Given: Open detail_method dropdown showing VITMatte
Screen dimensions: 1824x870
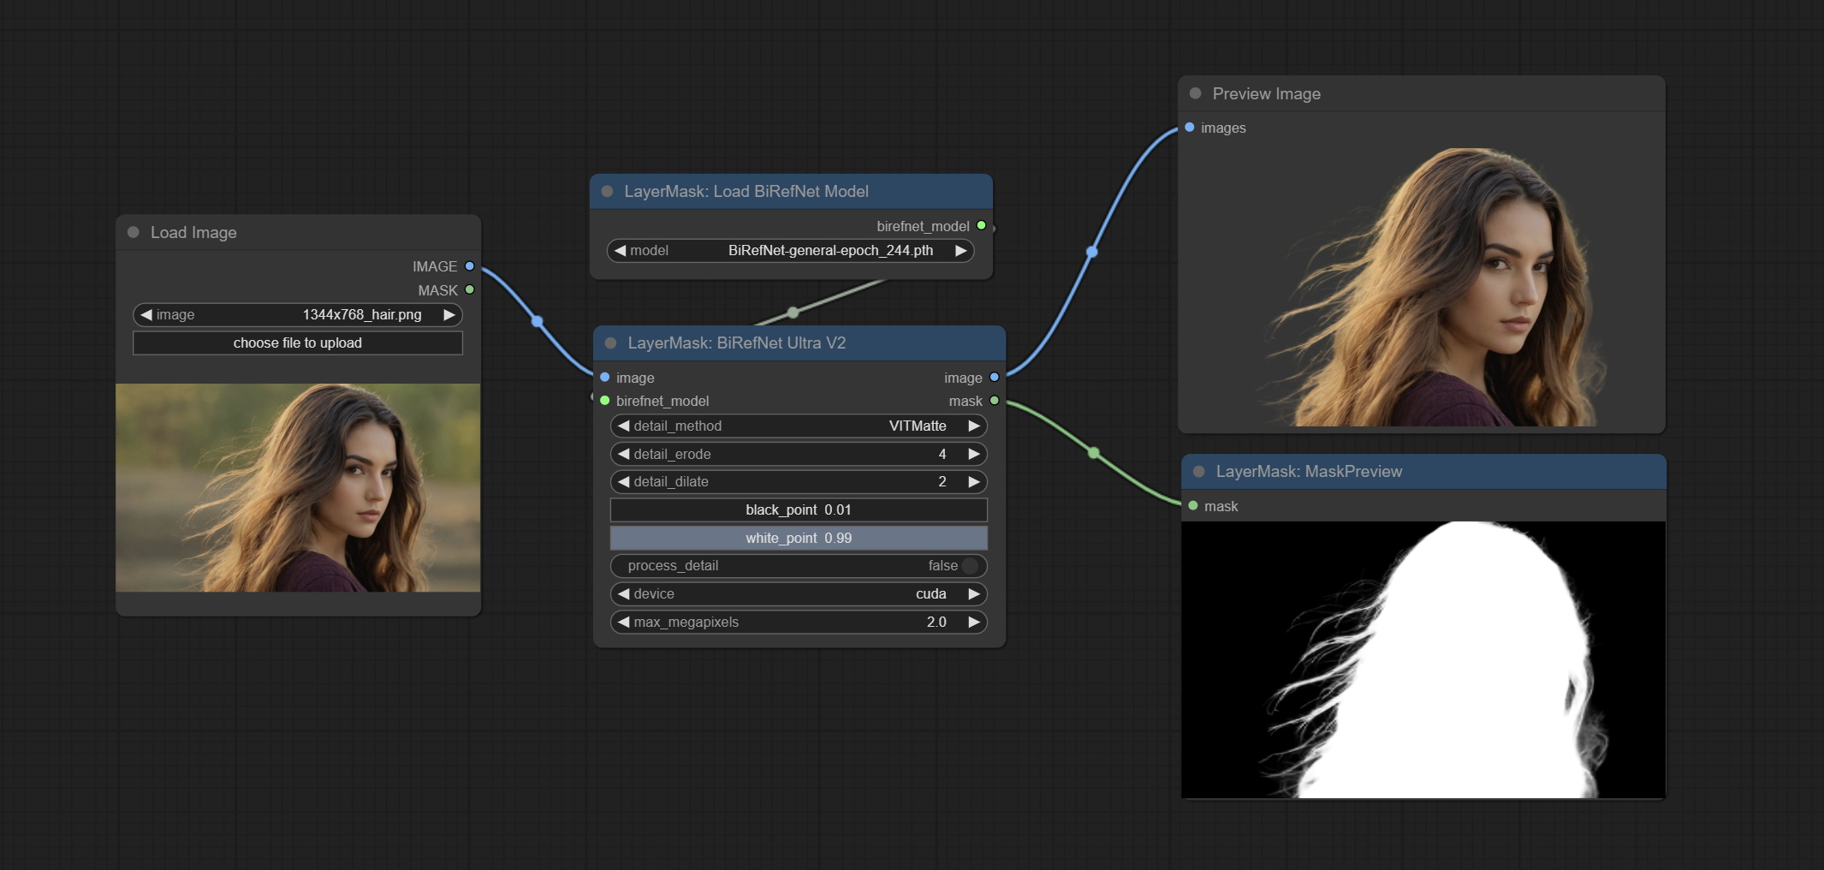Looking at the screenshot, I should pos(799,426).
